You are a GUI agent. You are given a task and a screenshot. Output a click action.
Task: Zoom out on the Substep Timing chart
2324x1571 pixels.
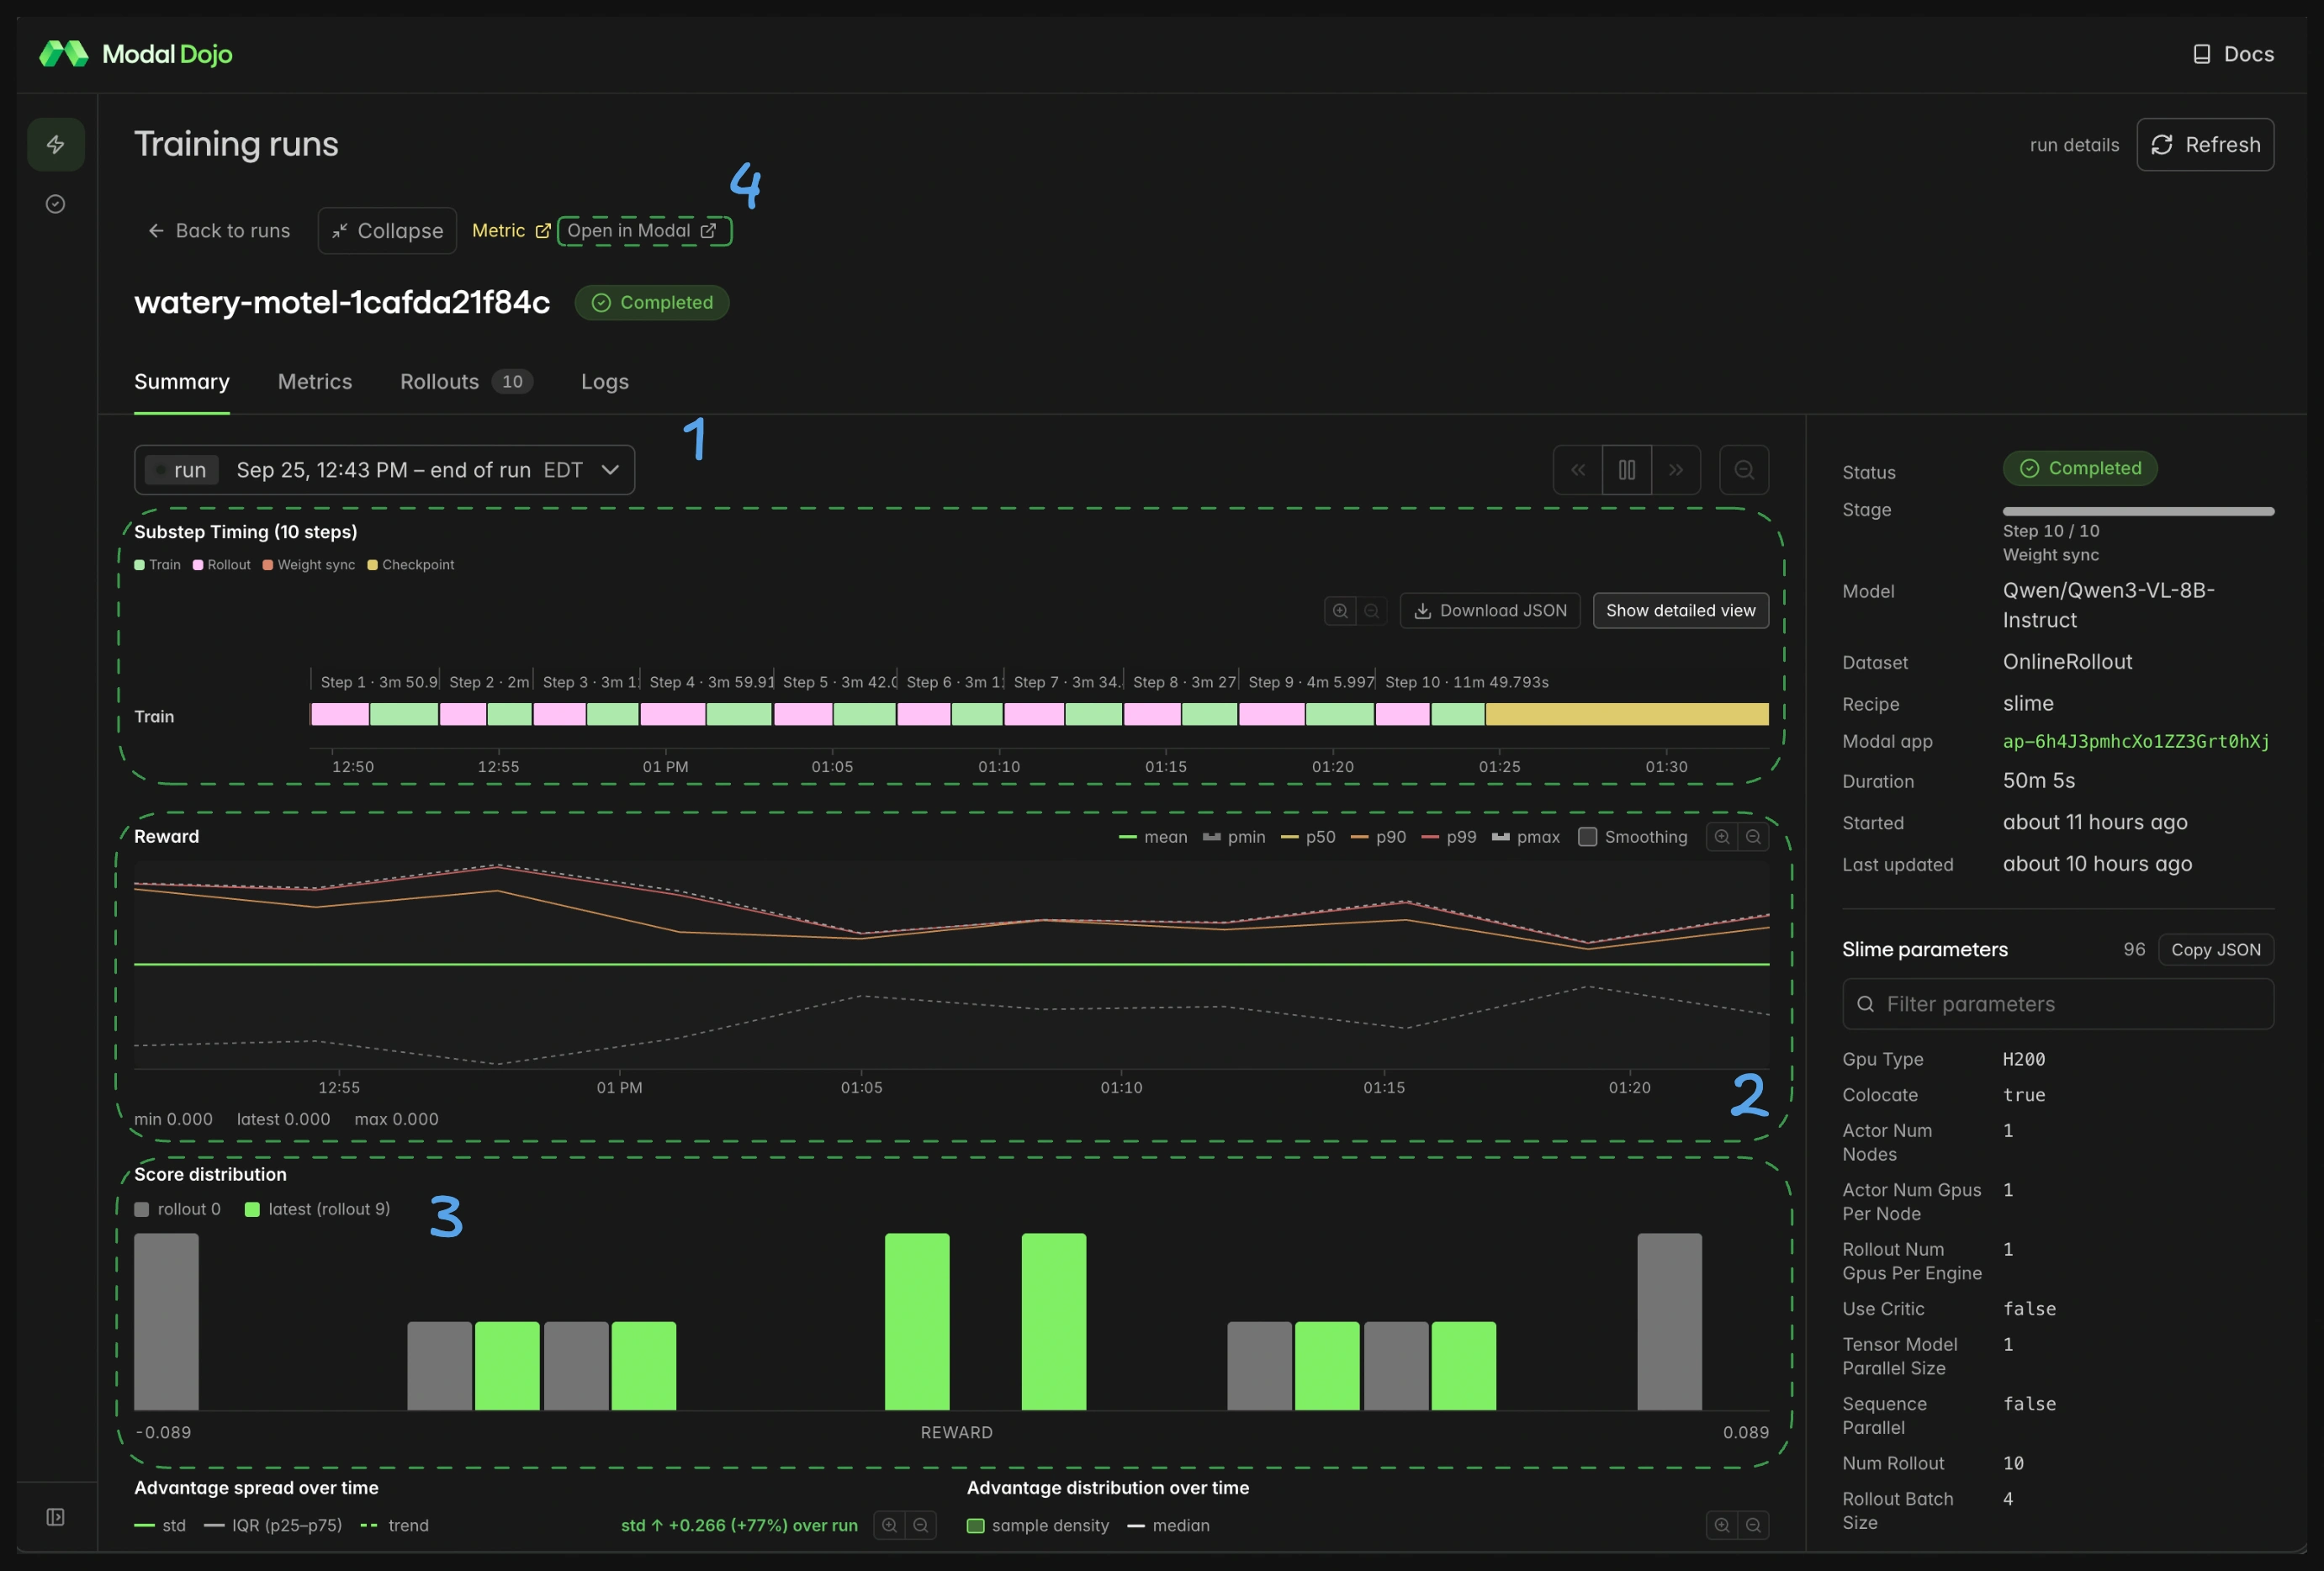[1372, 611]
